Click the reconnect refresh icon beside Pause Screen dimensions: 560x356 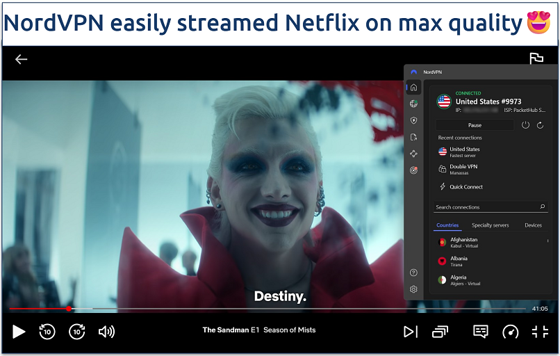pyautogui.click(x=540, y=125)
